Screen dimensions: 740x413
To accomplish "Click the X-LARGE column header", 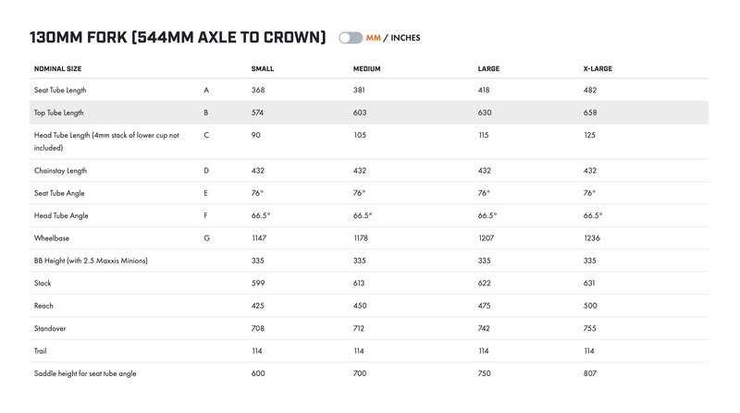I will point(598,68).
